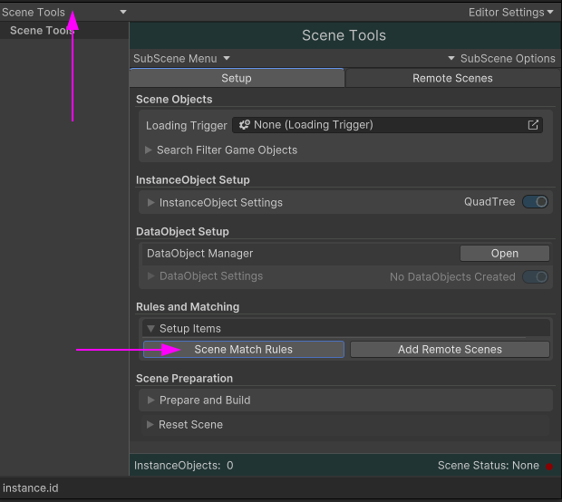The height and width of the screenshot is (502, 562).
Task: Expand the DataObject Settings foldout
Action: (151, 276)
